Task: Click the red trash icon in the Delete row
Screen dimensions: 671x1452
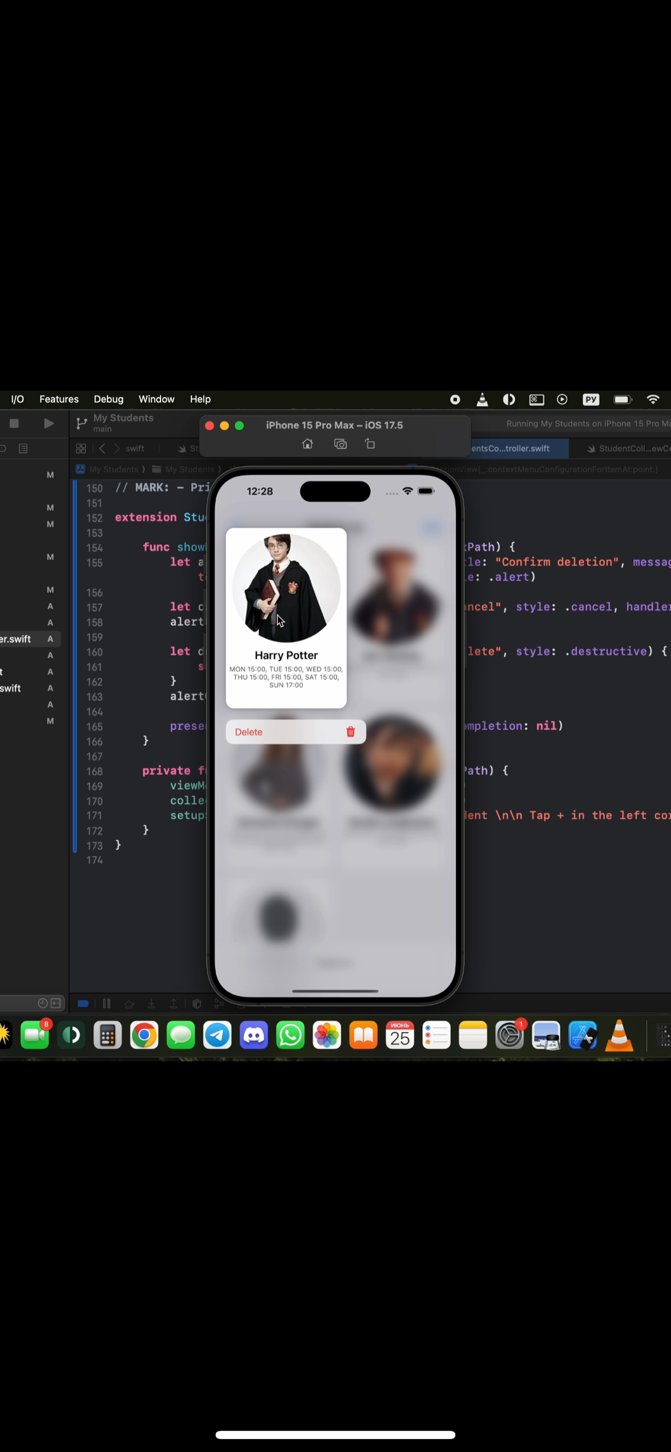Action: [x=350, y=732]
